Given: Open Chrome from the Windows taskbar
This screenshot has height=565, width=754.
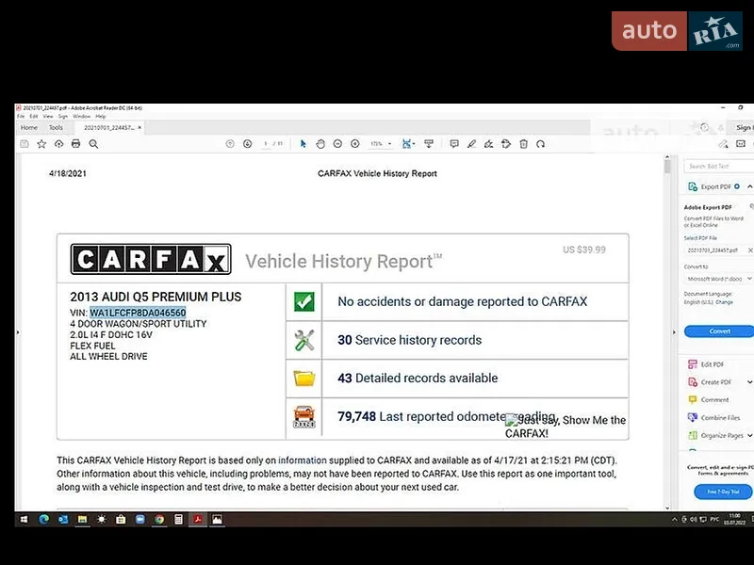Looking at the screenshot, I should tap(159, 520).
